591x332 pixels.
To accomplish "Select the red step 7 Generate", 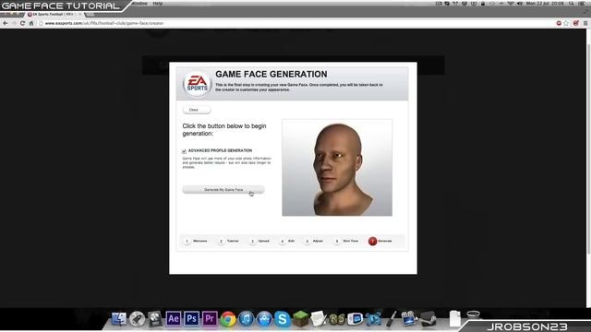I will 380,241.
